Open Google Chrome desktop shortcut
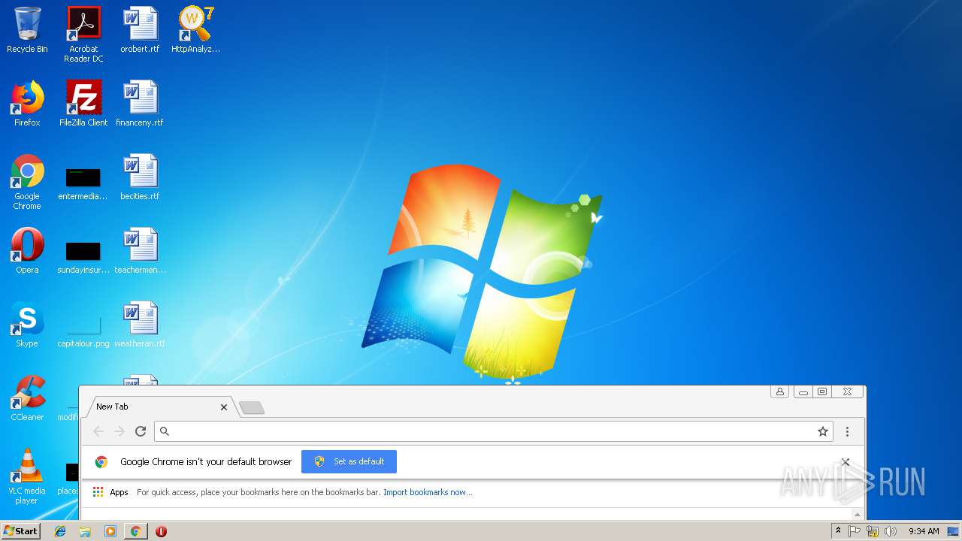The width and height of the screenshot is (962, 541). point(27,183)
